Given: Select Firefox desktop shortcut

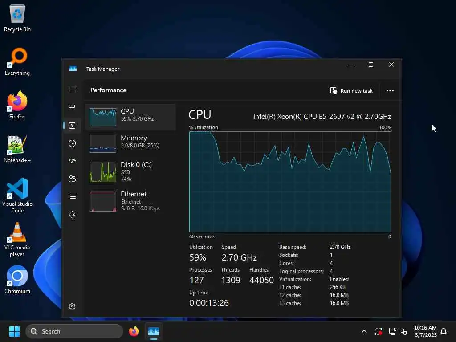Looking at the screenshot, I should [17, 105].
